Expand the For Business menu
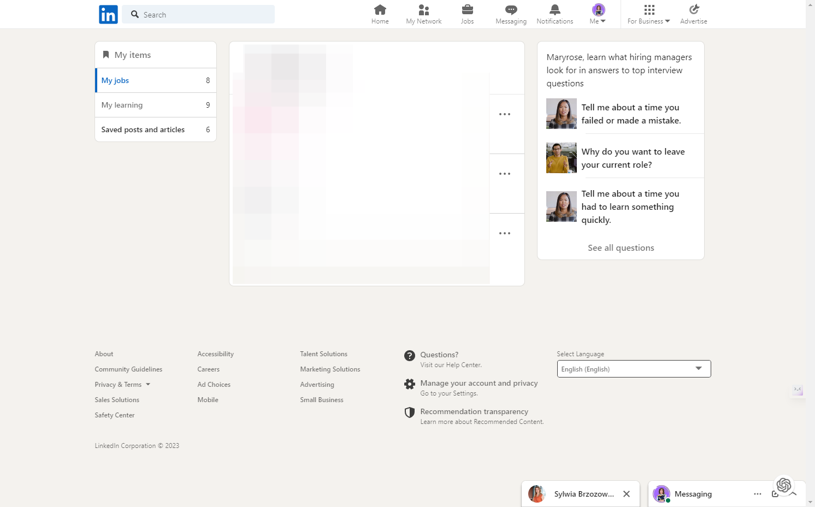Viewport: 815px width, 507px height. (x=649, y=14)
